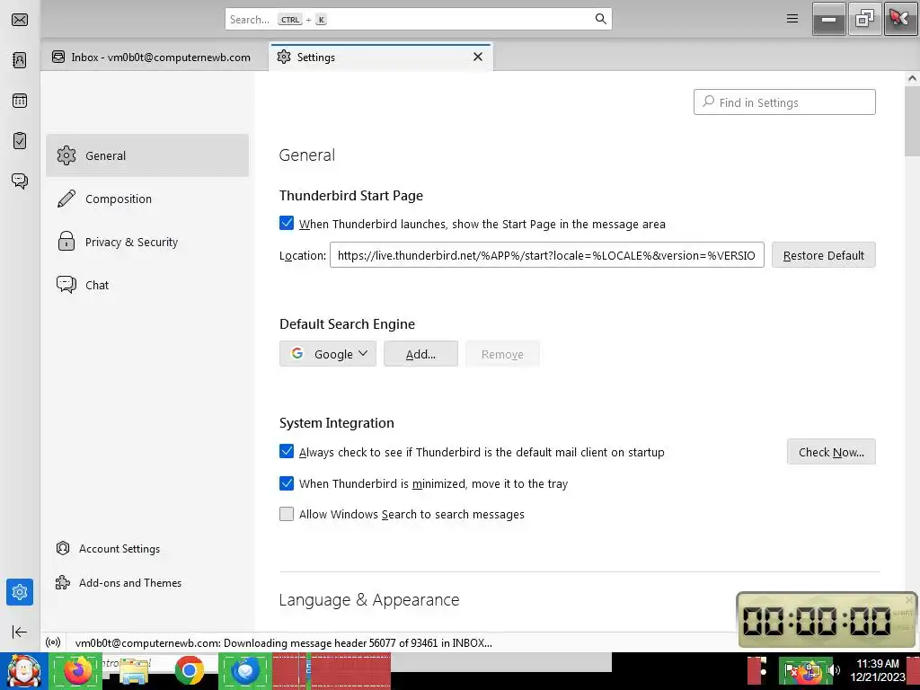The height and width of the screenshot is (690, 920).
Task: Enable Allow Windows Search to search messages
Action: click(287, 514)
